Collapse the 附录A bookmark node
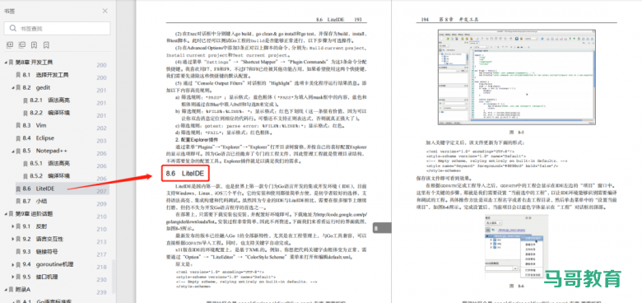The image size is (642, 303). coord(6,290)
